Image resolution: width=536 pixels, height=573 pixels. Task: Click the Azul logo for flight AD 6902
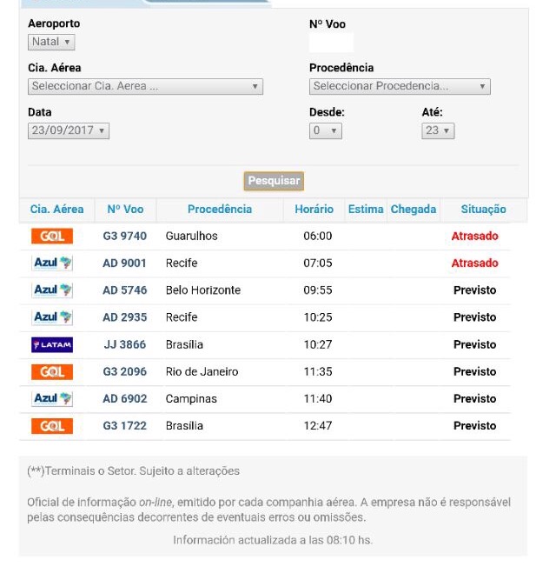[x=52, y=399]
